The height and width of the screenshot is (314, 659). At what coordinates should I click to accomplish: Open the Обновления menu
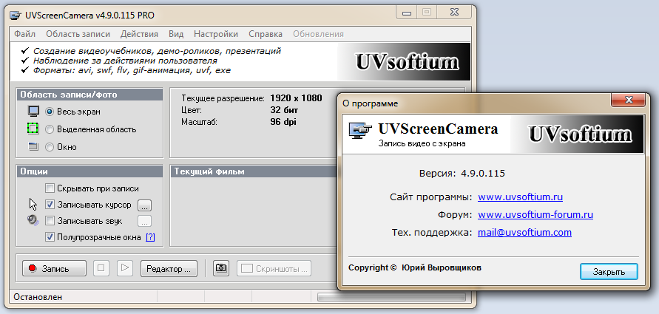click(x=318, y=34)
